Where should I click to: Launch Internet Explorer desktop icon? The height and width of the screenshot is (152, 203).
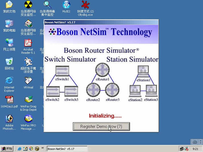[9, 84]
